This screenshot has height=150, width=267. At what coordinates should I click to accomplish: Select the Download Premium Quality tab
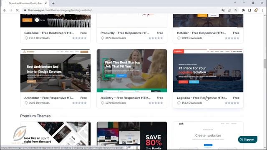pos(25,3)
